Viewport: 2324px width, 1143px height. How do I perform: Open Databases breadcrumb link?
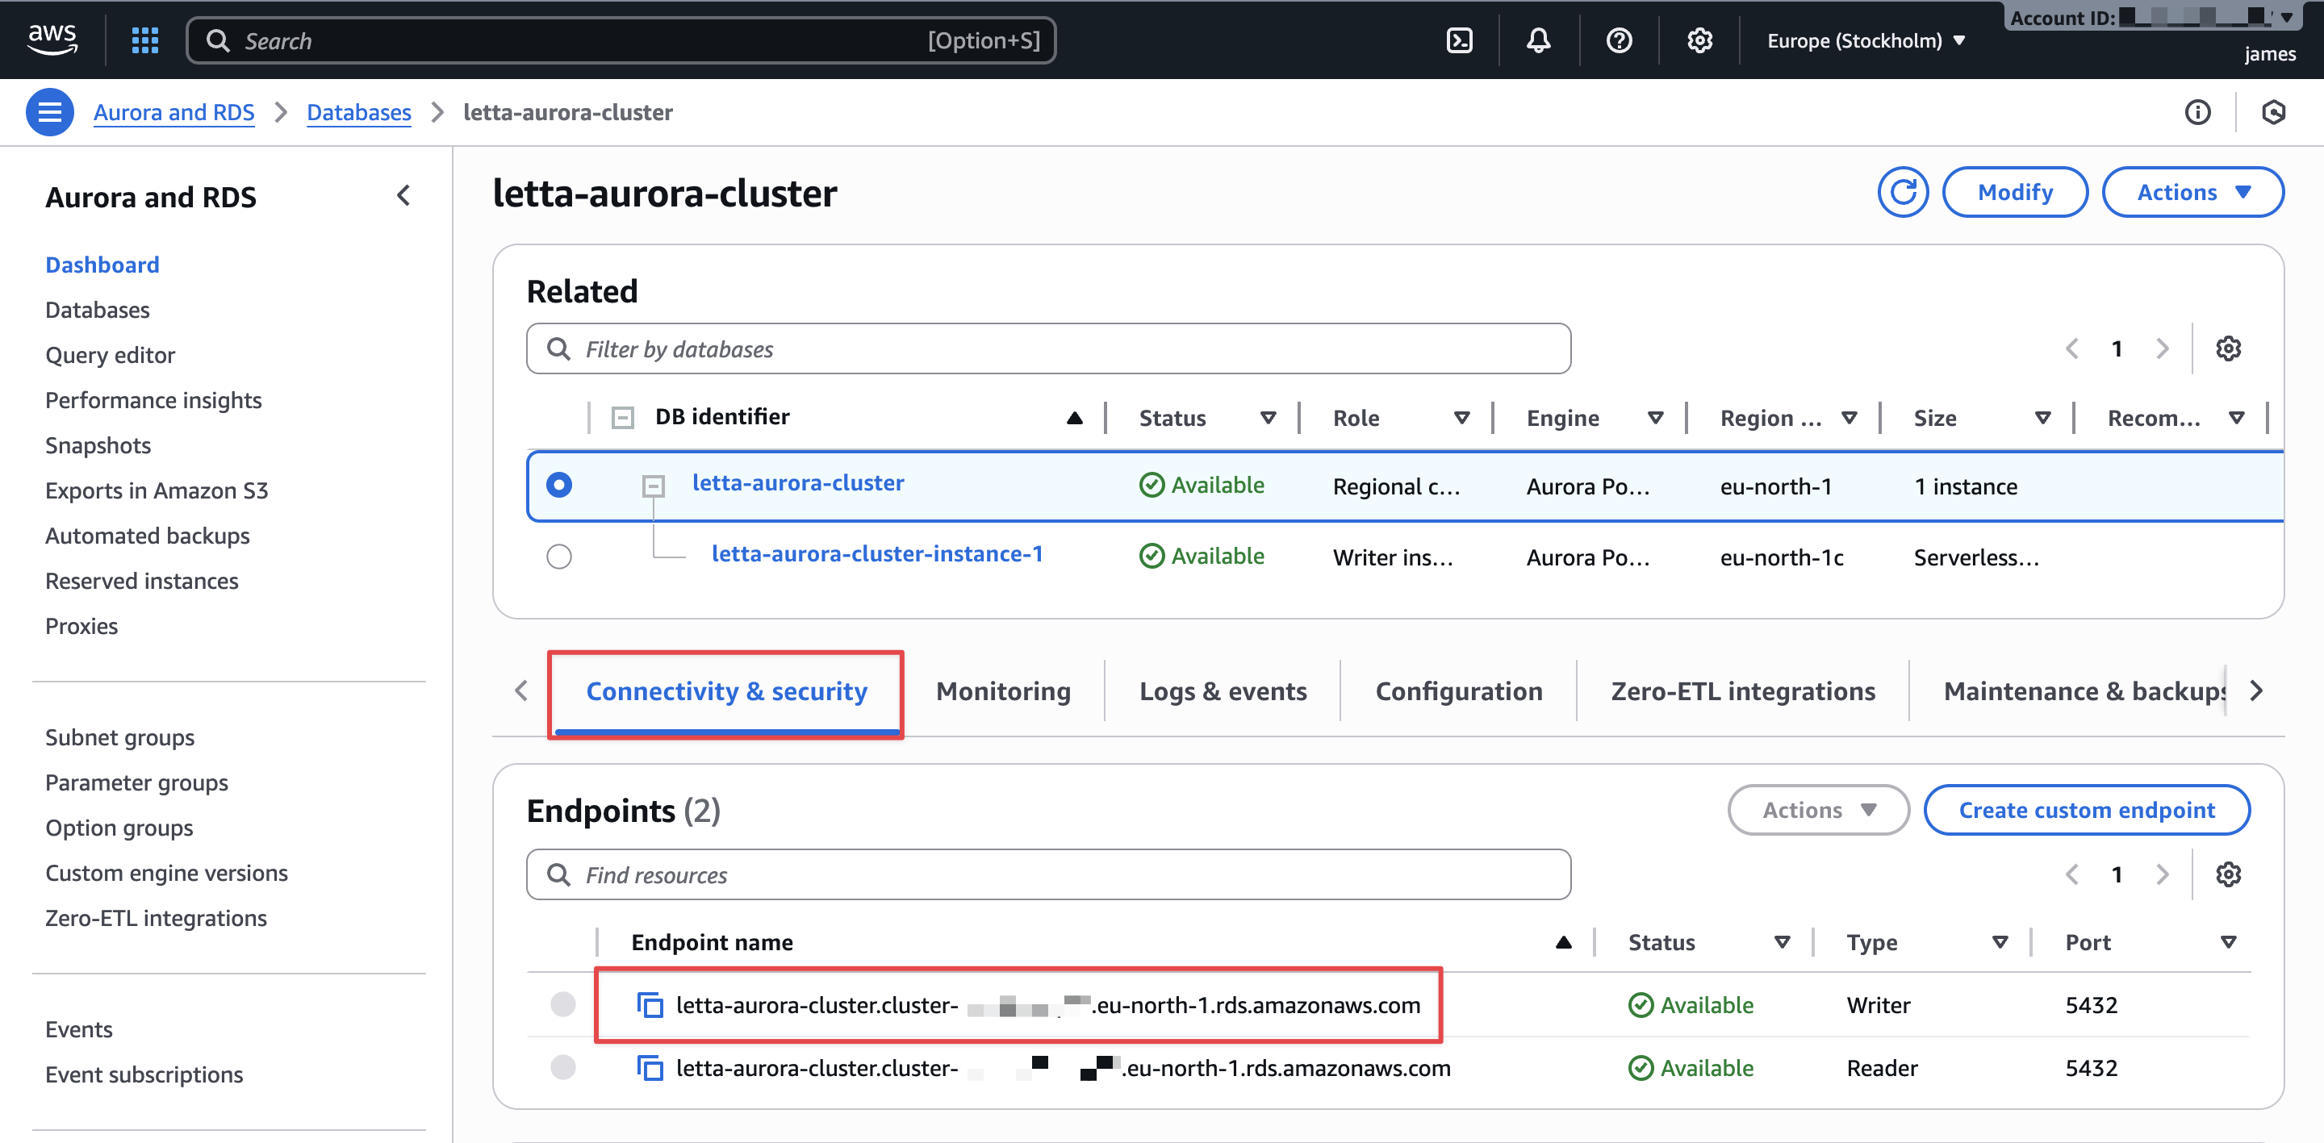pyautogui.click(x=358, y=113)
